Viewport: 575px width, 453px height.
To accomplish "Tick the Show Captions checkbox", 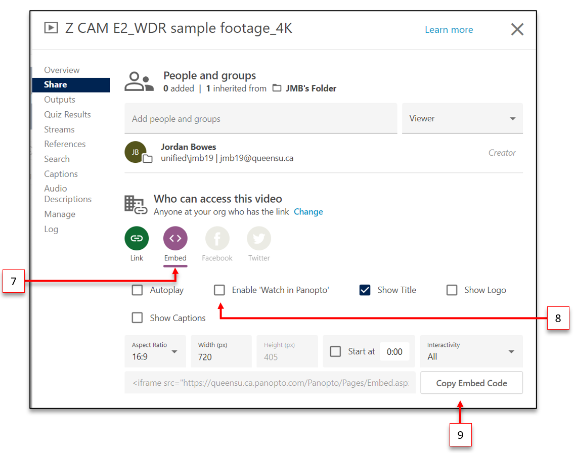I will click(137, 318).
